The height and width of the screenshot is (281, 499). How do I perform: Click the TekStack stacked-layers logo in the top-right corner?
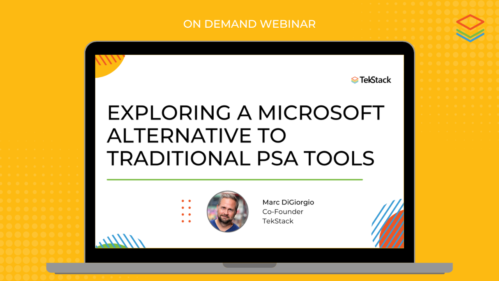[x=470, y=28]
